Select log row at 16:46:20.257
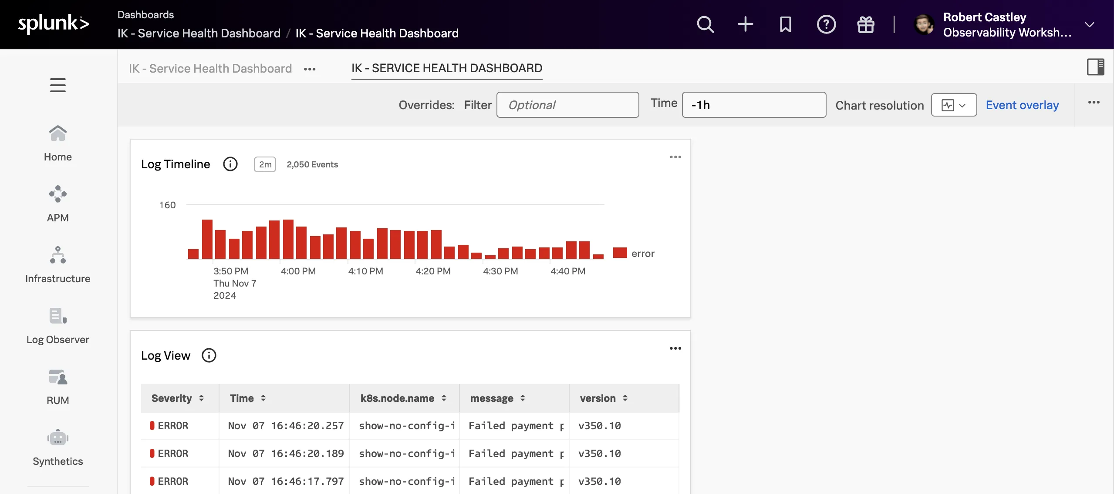Viewport: 1114px width, 494px height. point(410,426)
